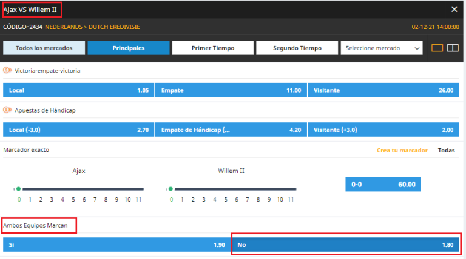This screenshot has width=466, height=259.
Task: Click the Marcador exacto heading
Action: [x=26, y=150]
